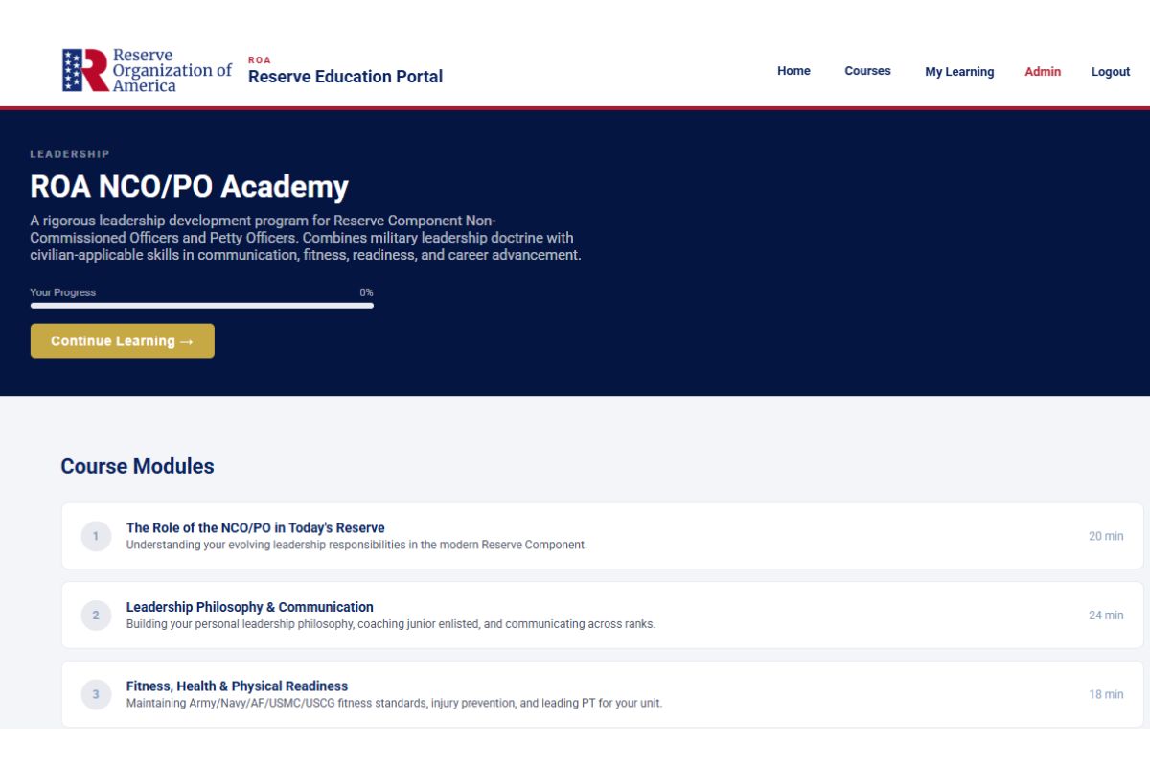Click the description beginning 'Understanding your evolving leadership responsibilities'
The image size is (1150, 767).
356,545
